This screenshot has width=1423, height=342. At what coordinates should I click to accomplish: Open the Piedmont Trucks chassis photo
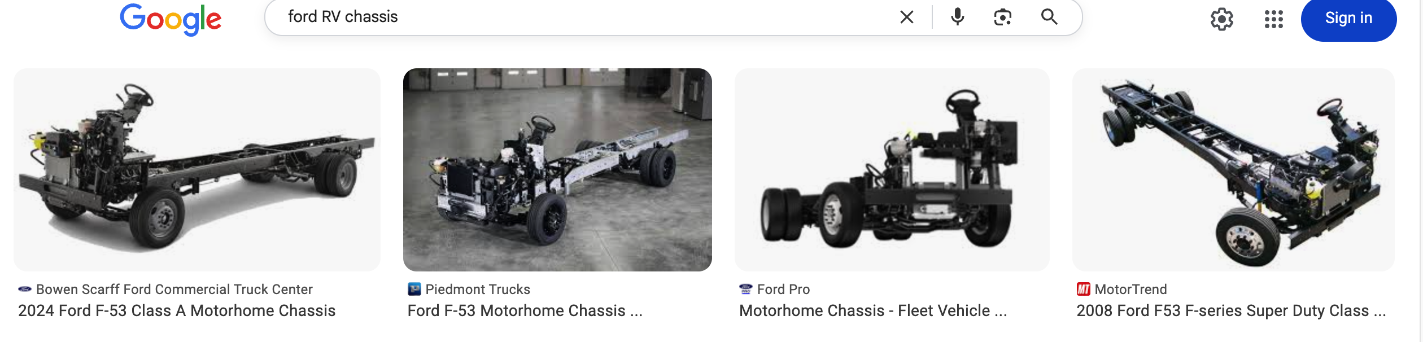click(x=557, y=170)
